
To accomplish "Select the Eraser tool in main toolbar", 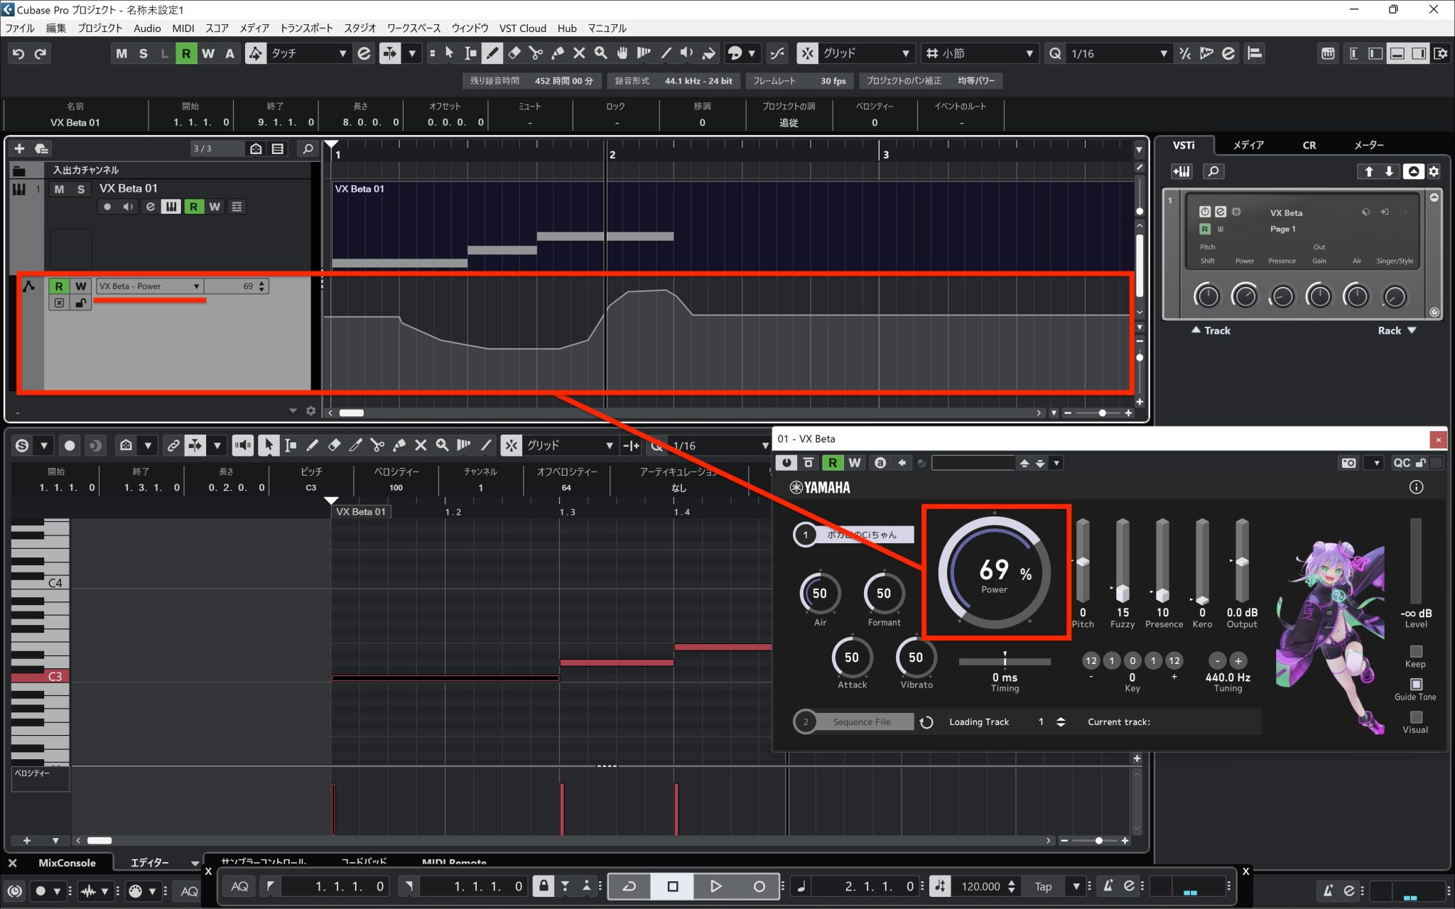I will click(x=514, y=53).
